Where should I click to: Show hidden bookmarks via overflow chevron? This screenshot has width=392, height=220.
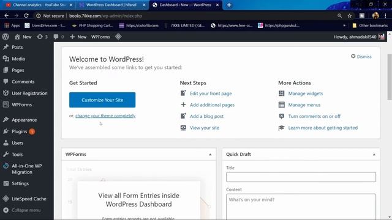[344, 26]
